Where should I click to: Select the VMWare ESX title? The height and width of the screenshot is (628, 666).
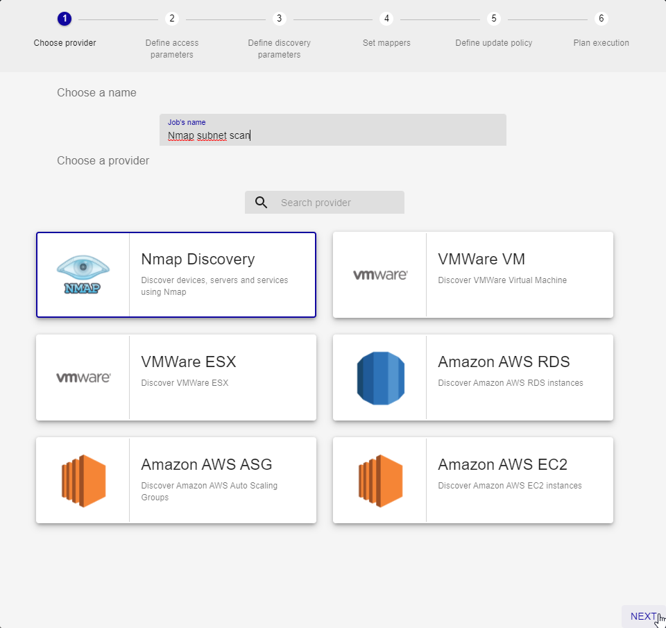click(x=189, y=362)
